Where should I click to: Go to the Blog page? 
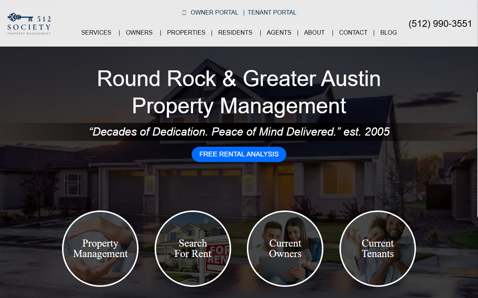388,32
